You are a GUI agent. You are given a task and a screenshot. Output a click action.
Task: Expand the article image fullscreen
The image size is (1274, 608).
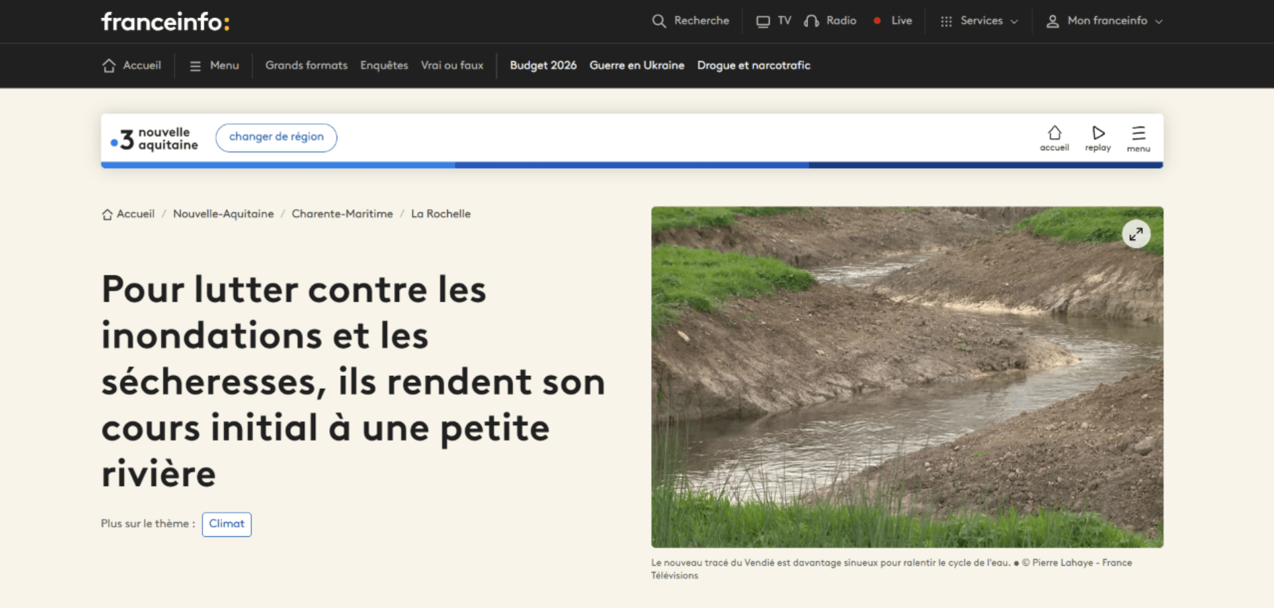[x=1135, y=234]
